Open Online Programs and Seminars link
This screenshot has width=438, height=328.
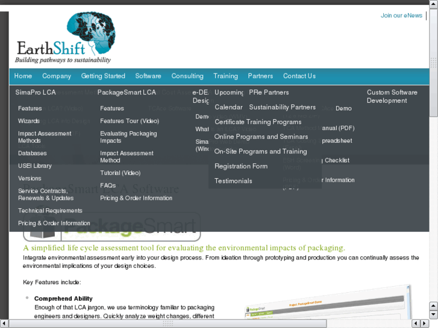[x=261, y=137]
